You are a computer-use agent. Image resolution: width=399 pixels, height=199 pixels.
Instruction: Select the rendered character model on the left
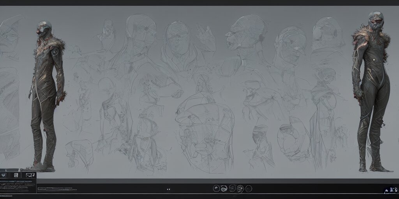(x=47, y=96)
